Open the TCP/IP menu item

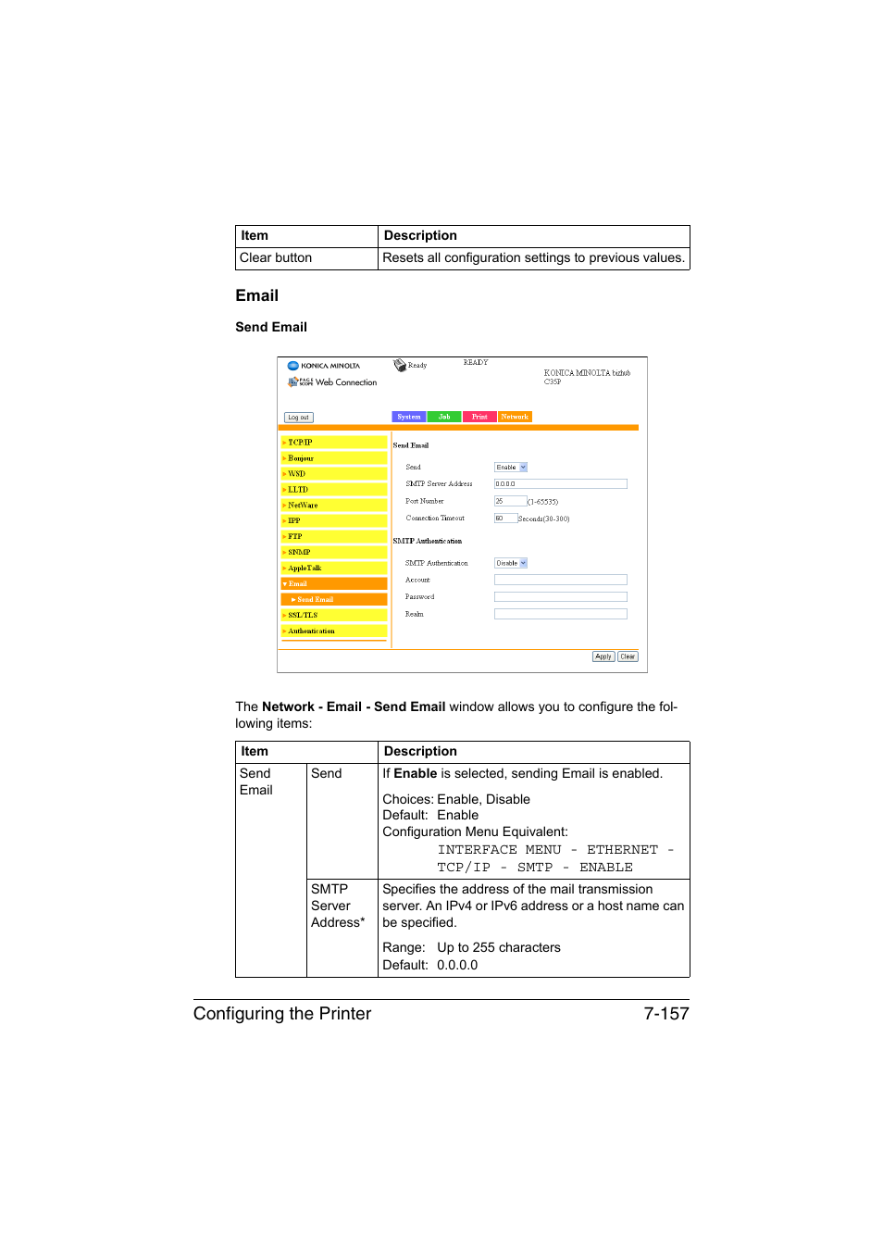334,443
